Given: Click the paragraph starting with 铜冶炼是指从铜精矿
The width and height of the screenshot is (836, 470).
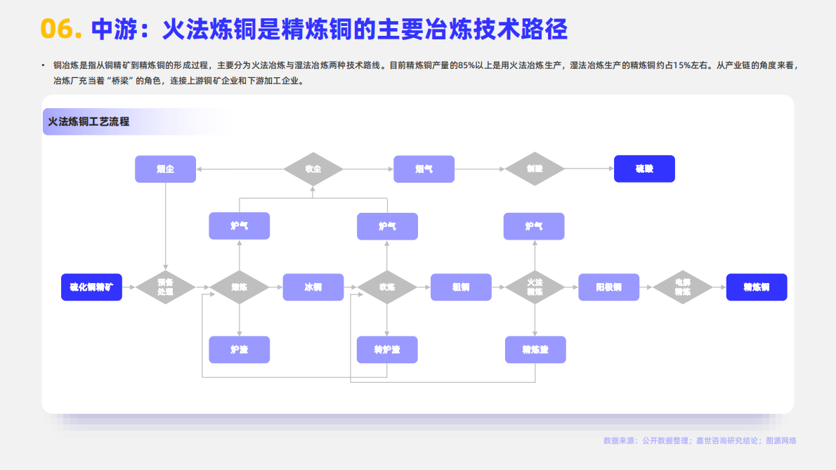Looking at the screenshot, I should 425,73.
